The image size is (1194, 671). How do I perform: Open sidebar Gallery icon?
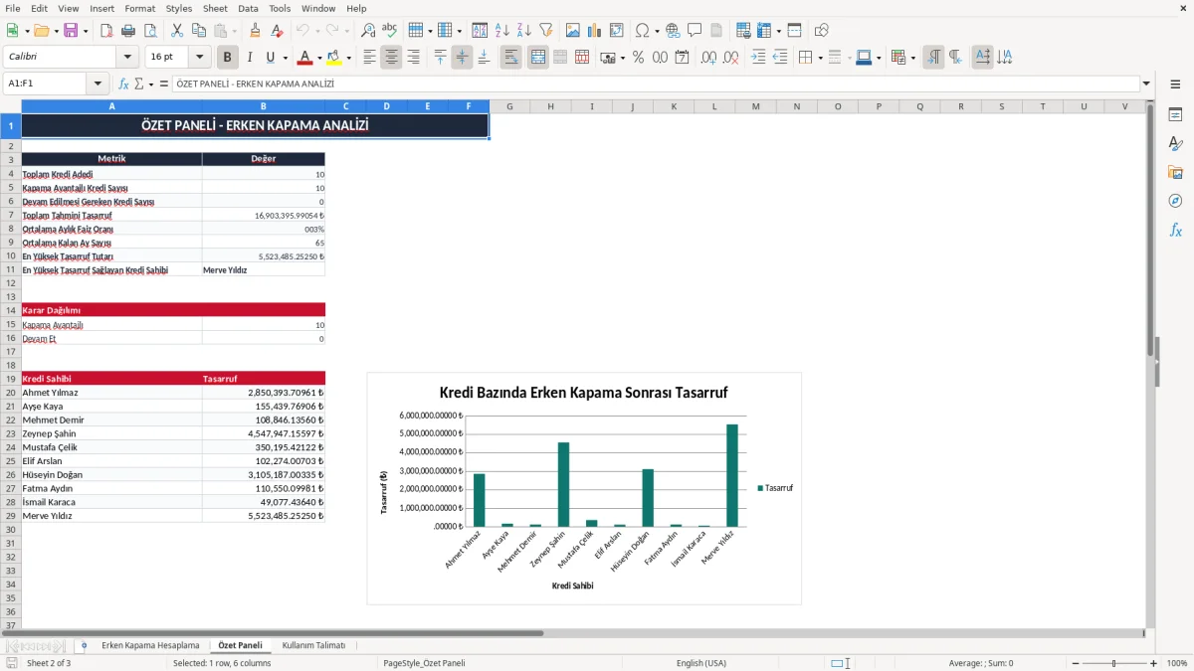click(1175, 172)
